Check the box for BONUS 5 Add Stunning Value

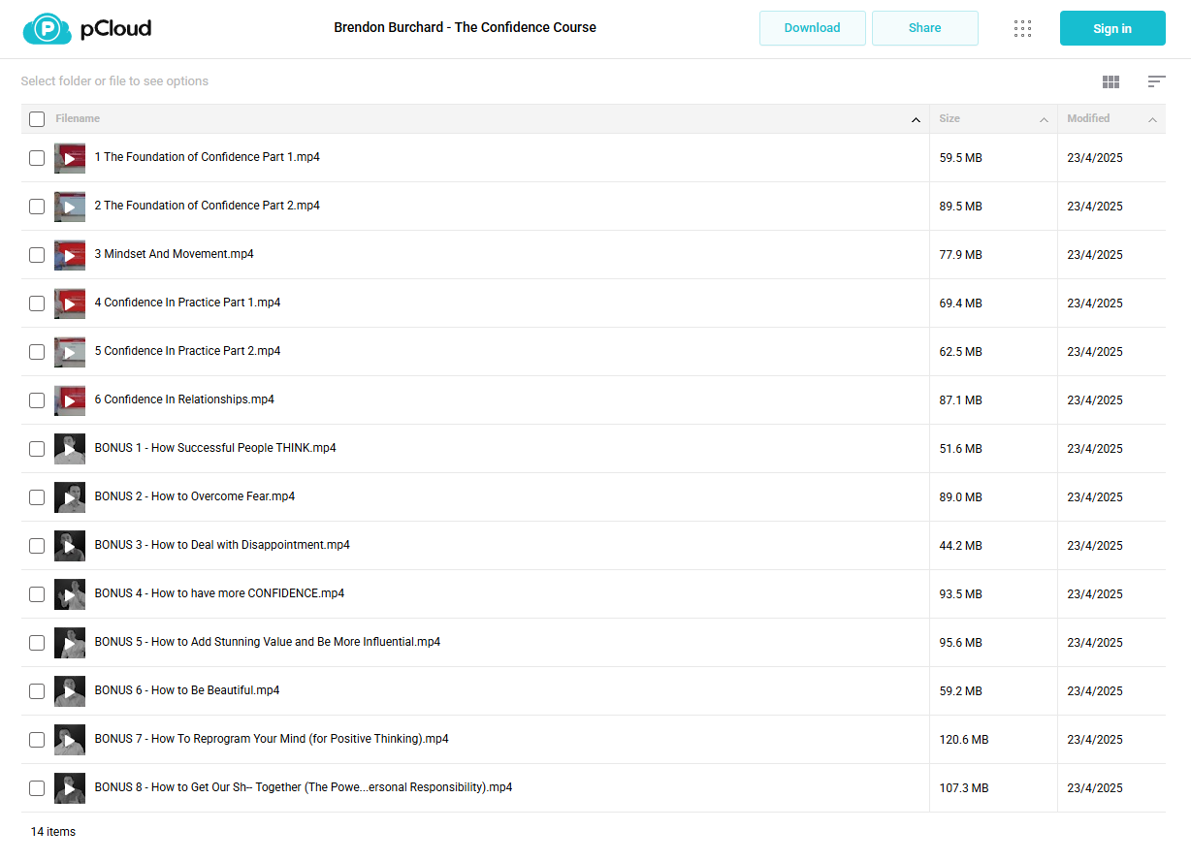[37, 643]
